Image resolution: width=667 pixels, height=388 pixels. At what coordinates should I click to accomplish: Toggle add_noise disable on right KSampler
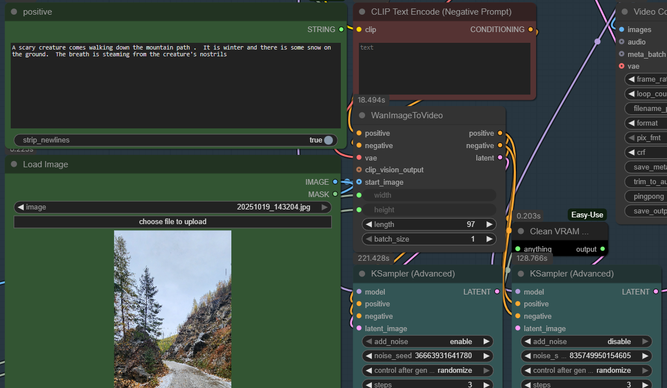587,341
